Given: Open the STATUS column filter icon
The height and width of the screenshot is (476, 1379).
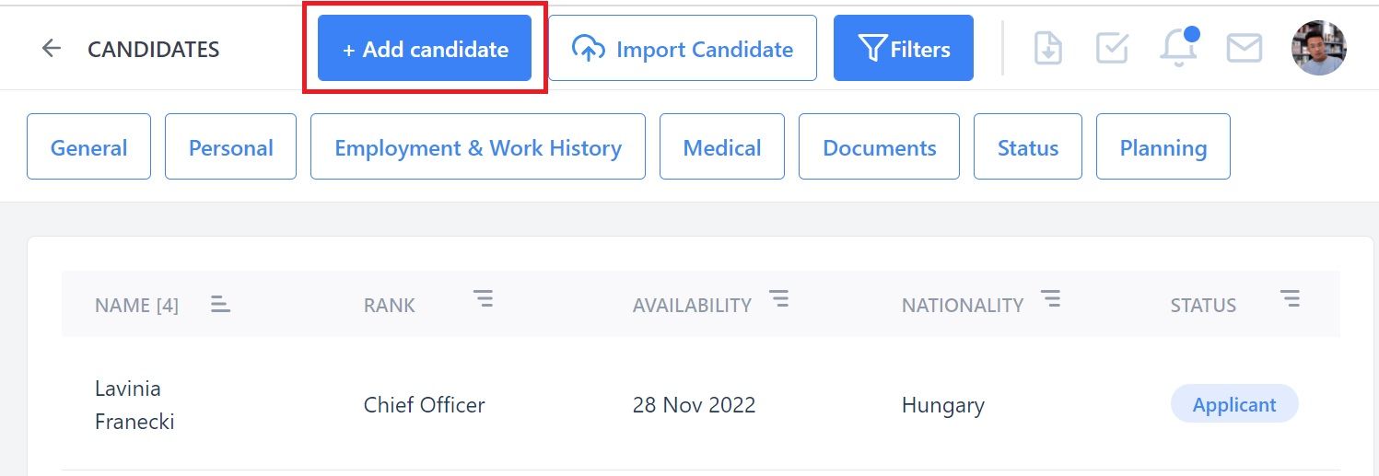Looking at the screenshot, I should [x=1291, y=297].
